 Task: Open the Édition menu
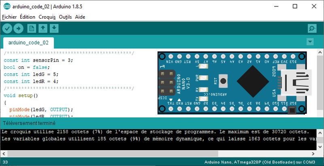[x=28, y=17]
